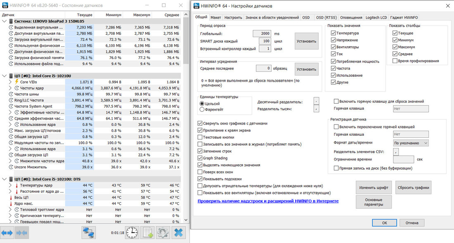Viewport: 454px width, 243px height.
Task: Collapse the ЦП [#0]: Intel Core i5-10210U: DTS group
Action: pyautogui.click(x=5, y=179)
